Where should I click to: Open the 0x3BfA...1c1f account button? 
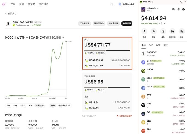click(x=126, y=4)
